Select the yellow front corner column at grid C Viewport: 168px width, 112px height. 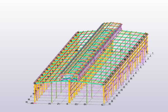(x=104, y=94)
